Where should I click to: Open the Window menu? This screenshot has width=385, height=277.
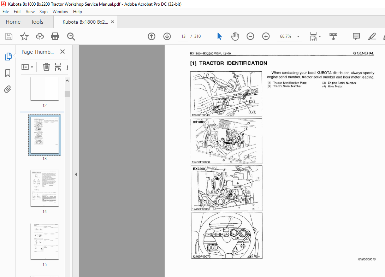(60, 12)
